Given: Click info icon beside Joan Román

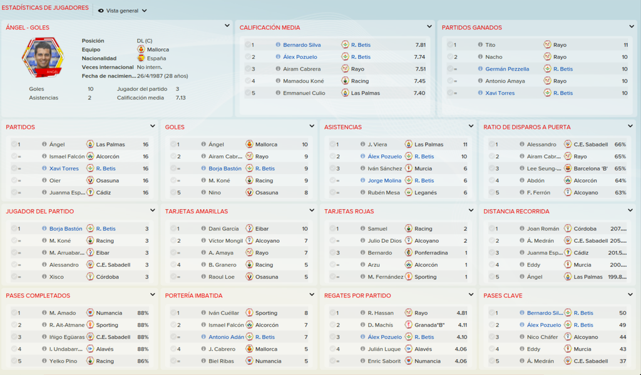Looking at the screenshot, I should [x=522, y=229].
